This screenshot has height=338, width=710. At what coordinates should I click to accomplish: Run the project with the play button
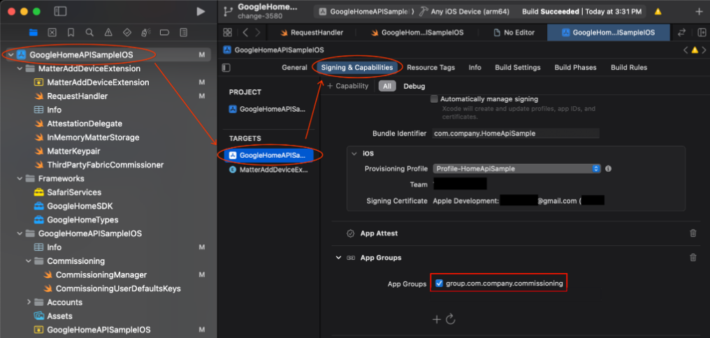coord(201,11)
